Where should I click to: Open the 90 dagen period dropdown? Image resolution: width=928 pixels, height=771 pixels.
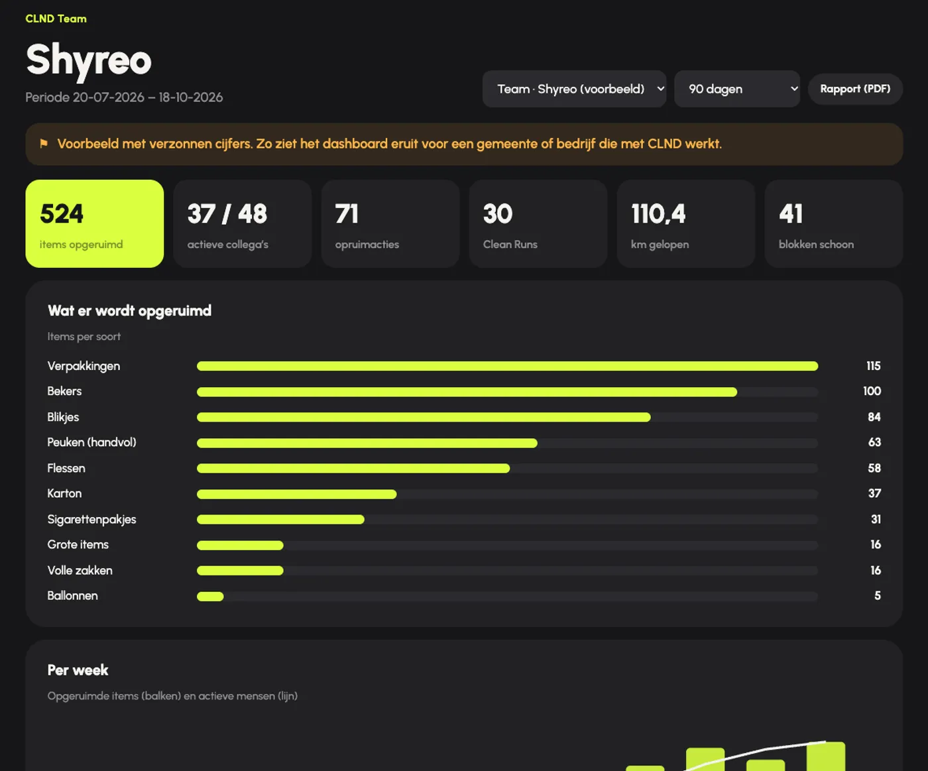[x=737, y=89]
